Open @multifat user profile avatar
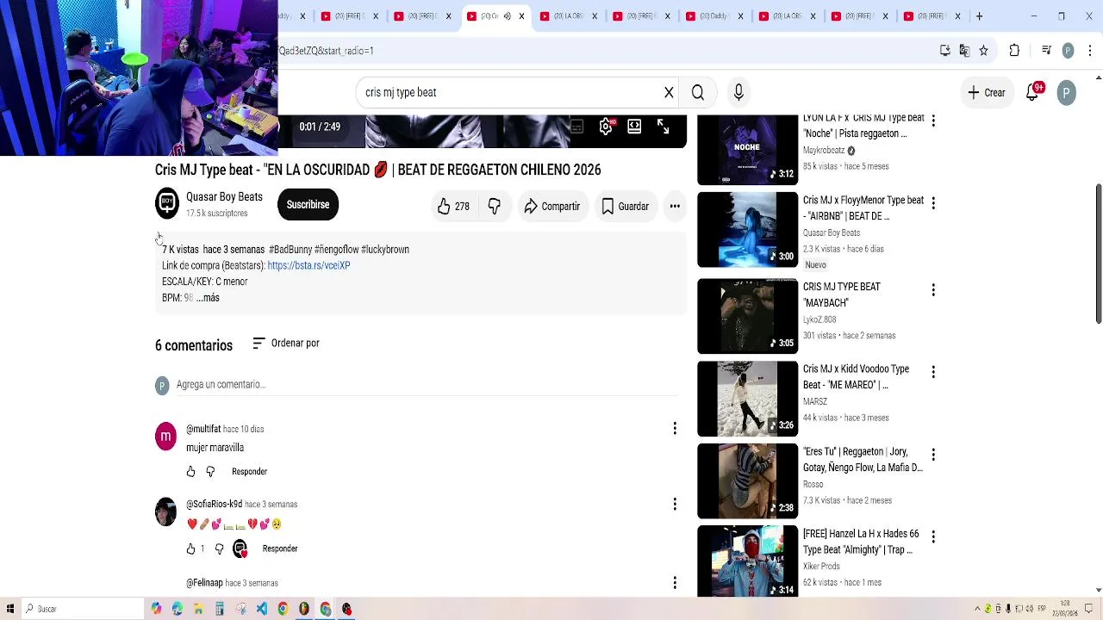Viewport: 1103px width, 620px height. [165, 437]
